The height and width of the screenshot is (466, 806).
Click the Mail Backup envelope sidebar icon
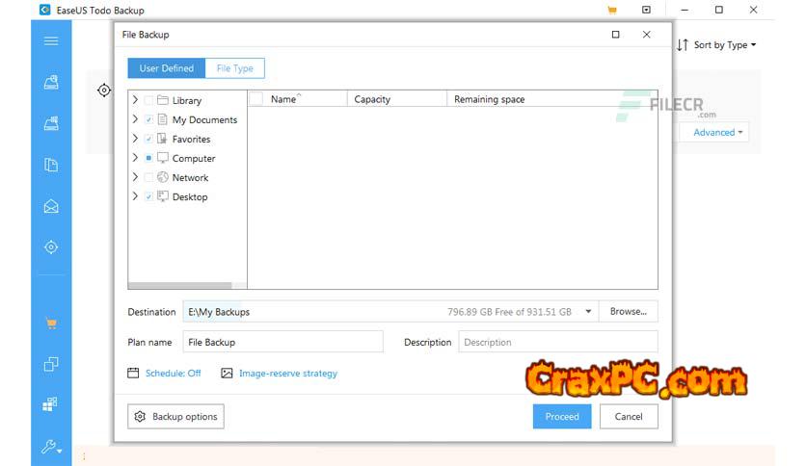pos(51,206)
